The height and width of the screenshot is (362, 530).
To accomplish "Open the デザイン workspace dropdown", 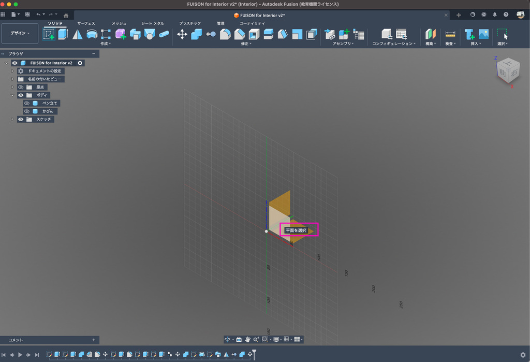I will 20,33.
